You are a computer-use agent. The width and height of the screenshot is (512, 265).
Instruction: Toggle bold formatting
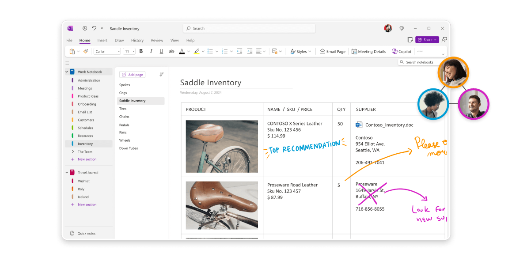coord(141,51)
